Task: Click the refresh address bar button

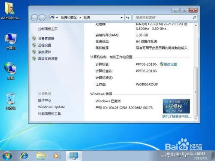Action: pyautogui.click(x=128, y=18)
